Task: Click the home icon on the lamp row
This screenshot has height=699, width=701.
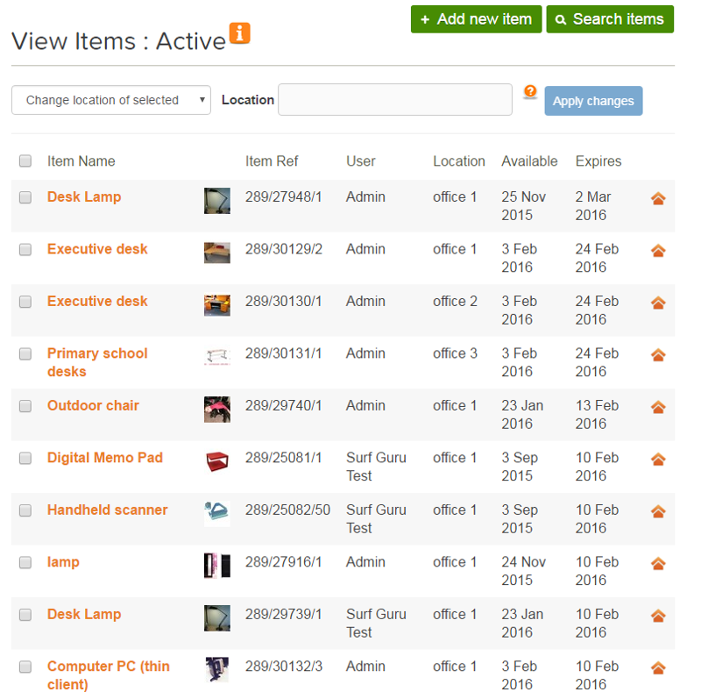Action: coord(658,564)
